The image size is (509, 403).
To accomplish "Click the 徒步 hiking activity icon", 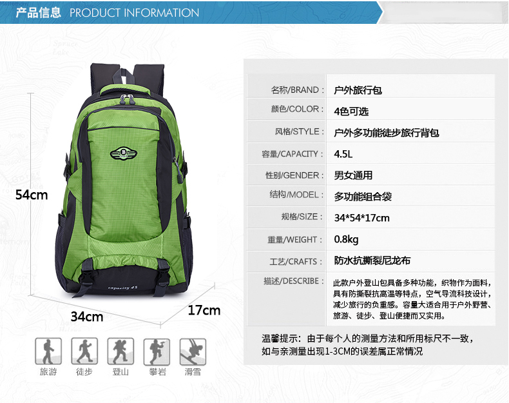I will pos(84,351).
